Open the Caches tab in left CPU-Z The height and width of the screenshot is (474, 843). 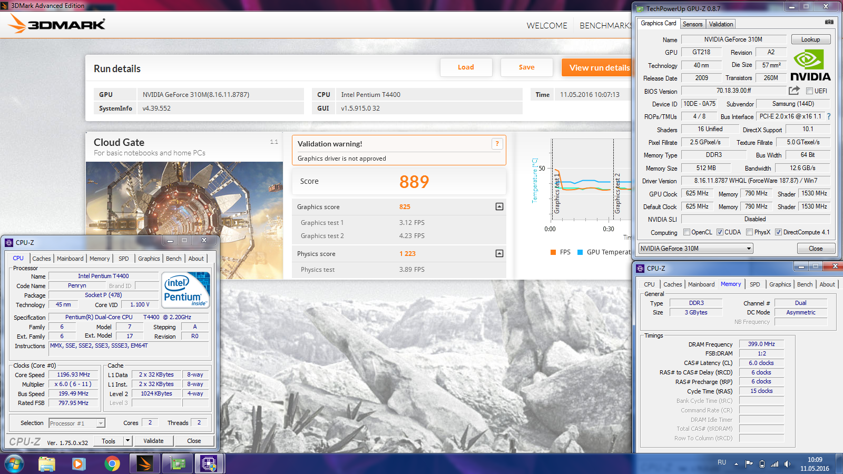pyautogui.click(x=42, y=259)
